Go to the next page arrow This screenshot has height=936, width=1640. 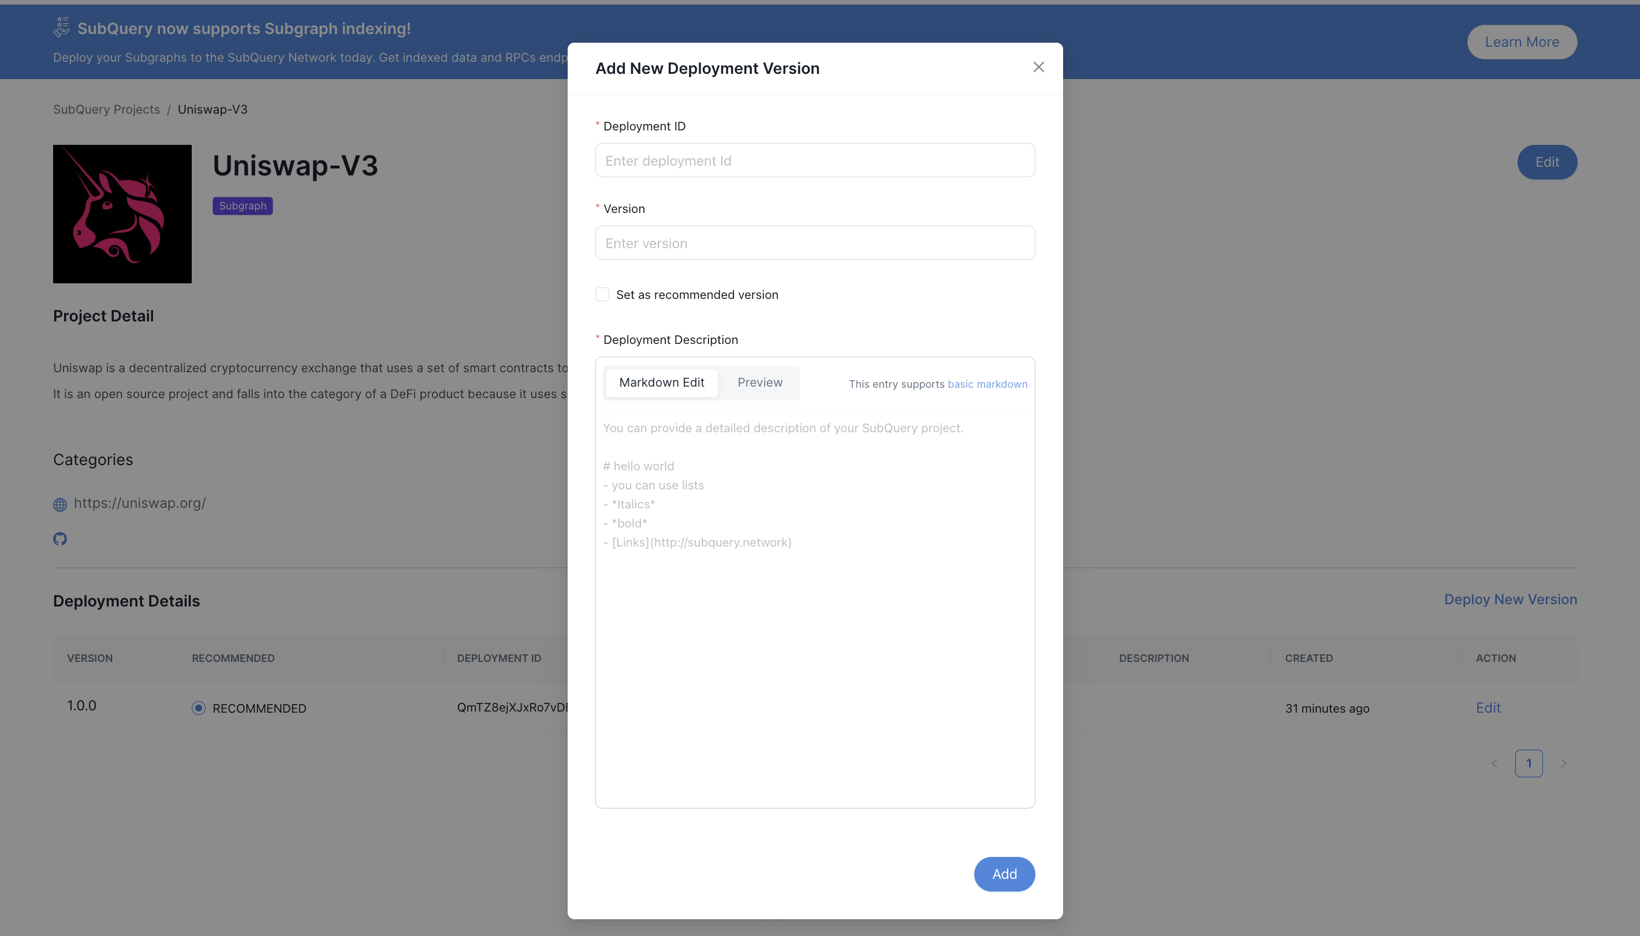(1563, 763)
